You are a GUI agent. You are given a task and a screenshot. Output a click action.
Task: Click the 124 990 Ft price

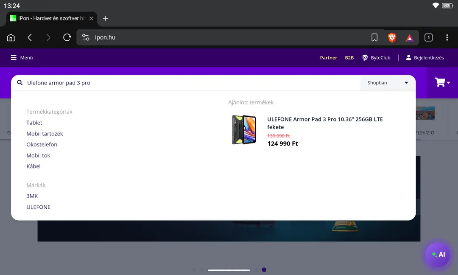pyautogui.click(x=282, y=143)
